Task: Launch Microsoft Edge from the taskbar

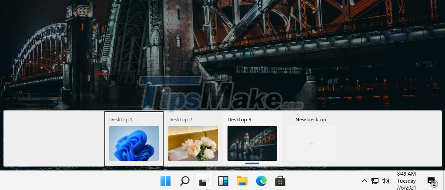Action: point(261,181)
